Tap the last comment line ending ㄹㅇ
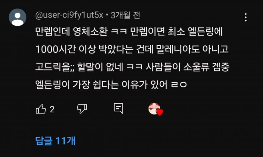Image resolution: width=263 pixels, height=157 pixels. pos(111,85)
